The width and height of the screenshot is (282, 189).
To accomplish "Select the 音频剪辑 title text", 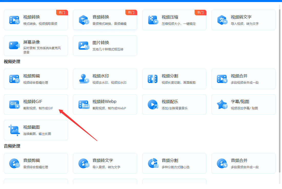I will pyautogui.click(x=32, y=160).
